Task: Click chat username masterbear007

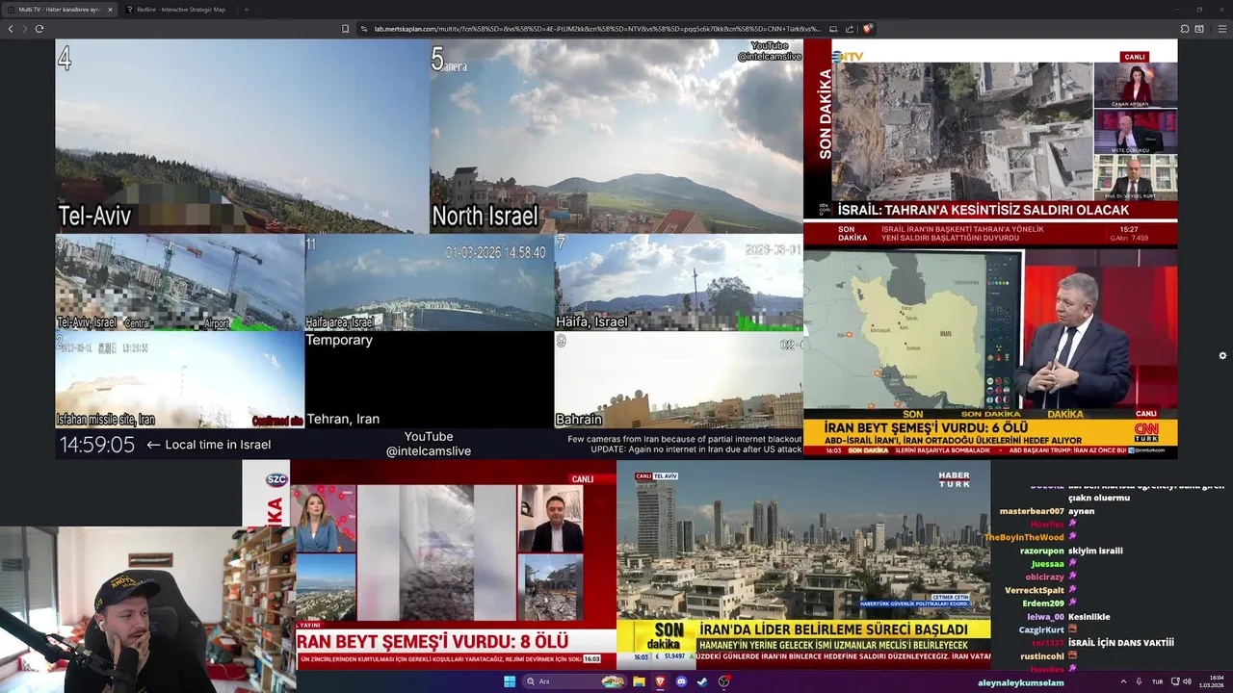Action: [x=1032, y=511]
